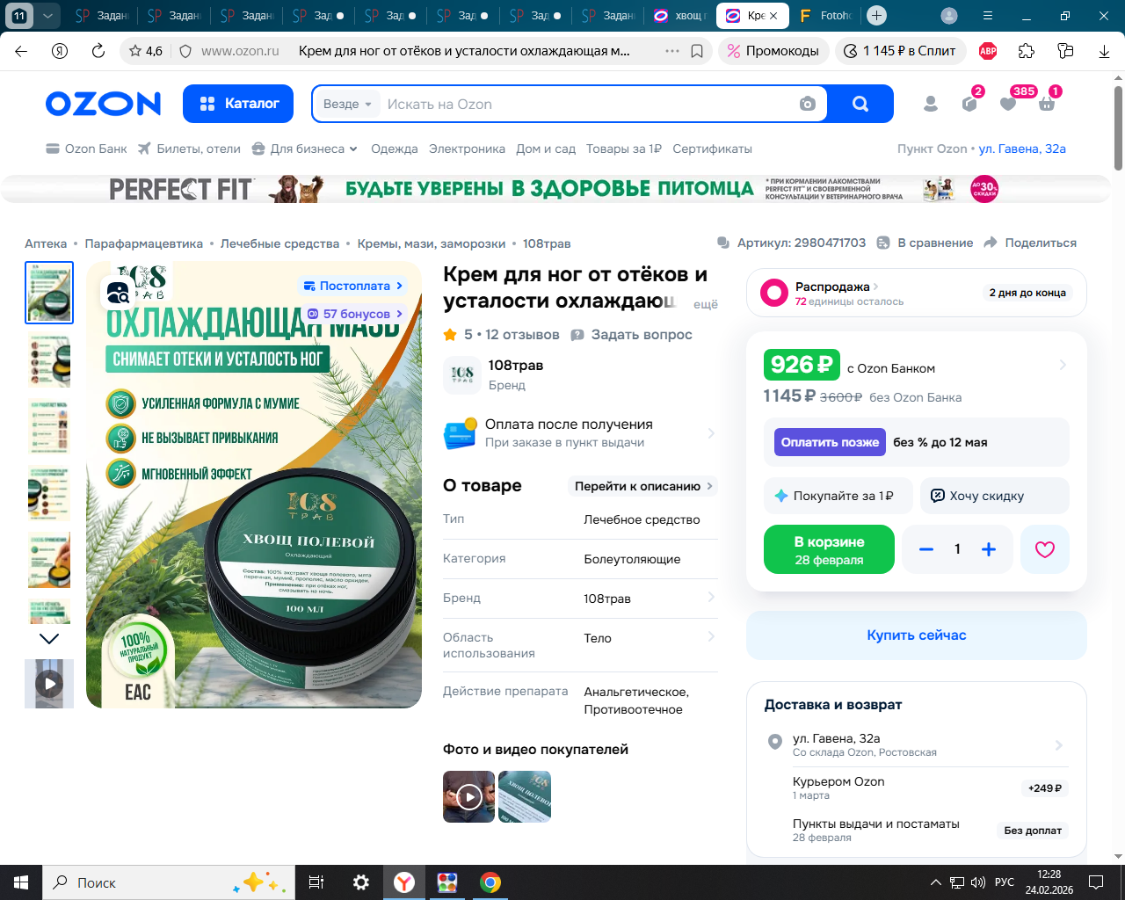Add product to В сравнение

click(x=925, y=243)
